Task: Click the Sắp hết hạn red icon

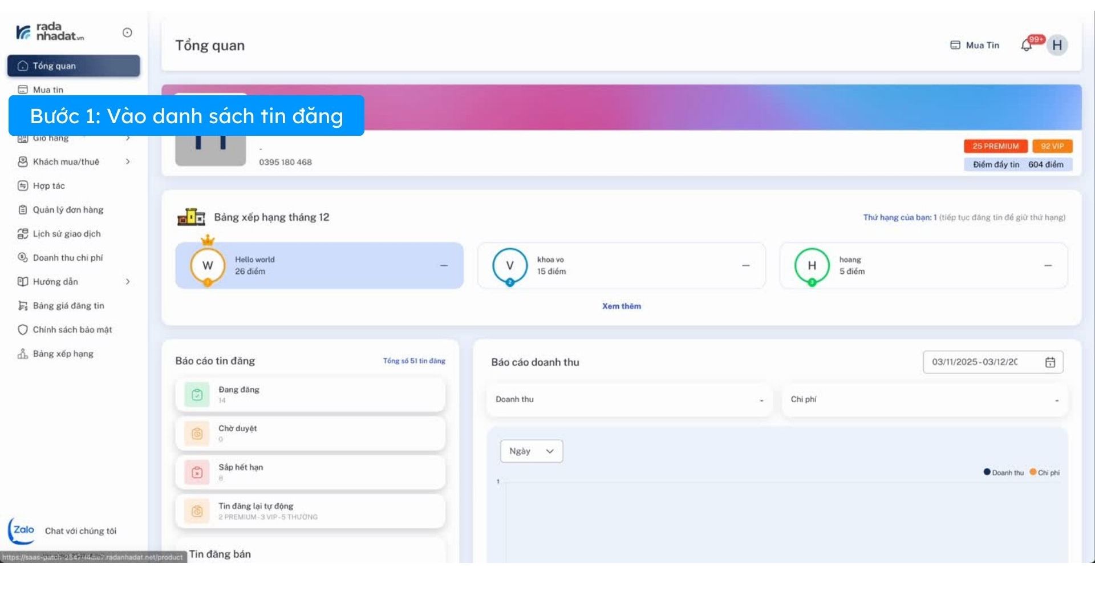Action: tap(197, 472)
